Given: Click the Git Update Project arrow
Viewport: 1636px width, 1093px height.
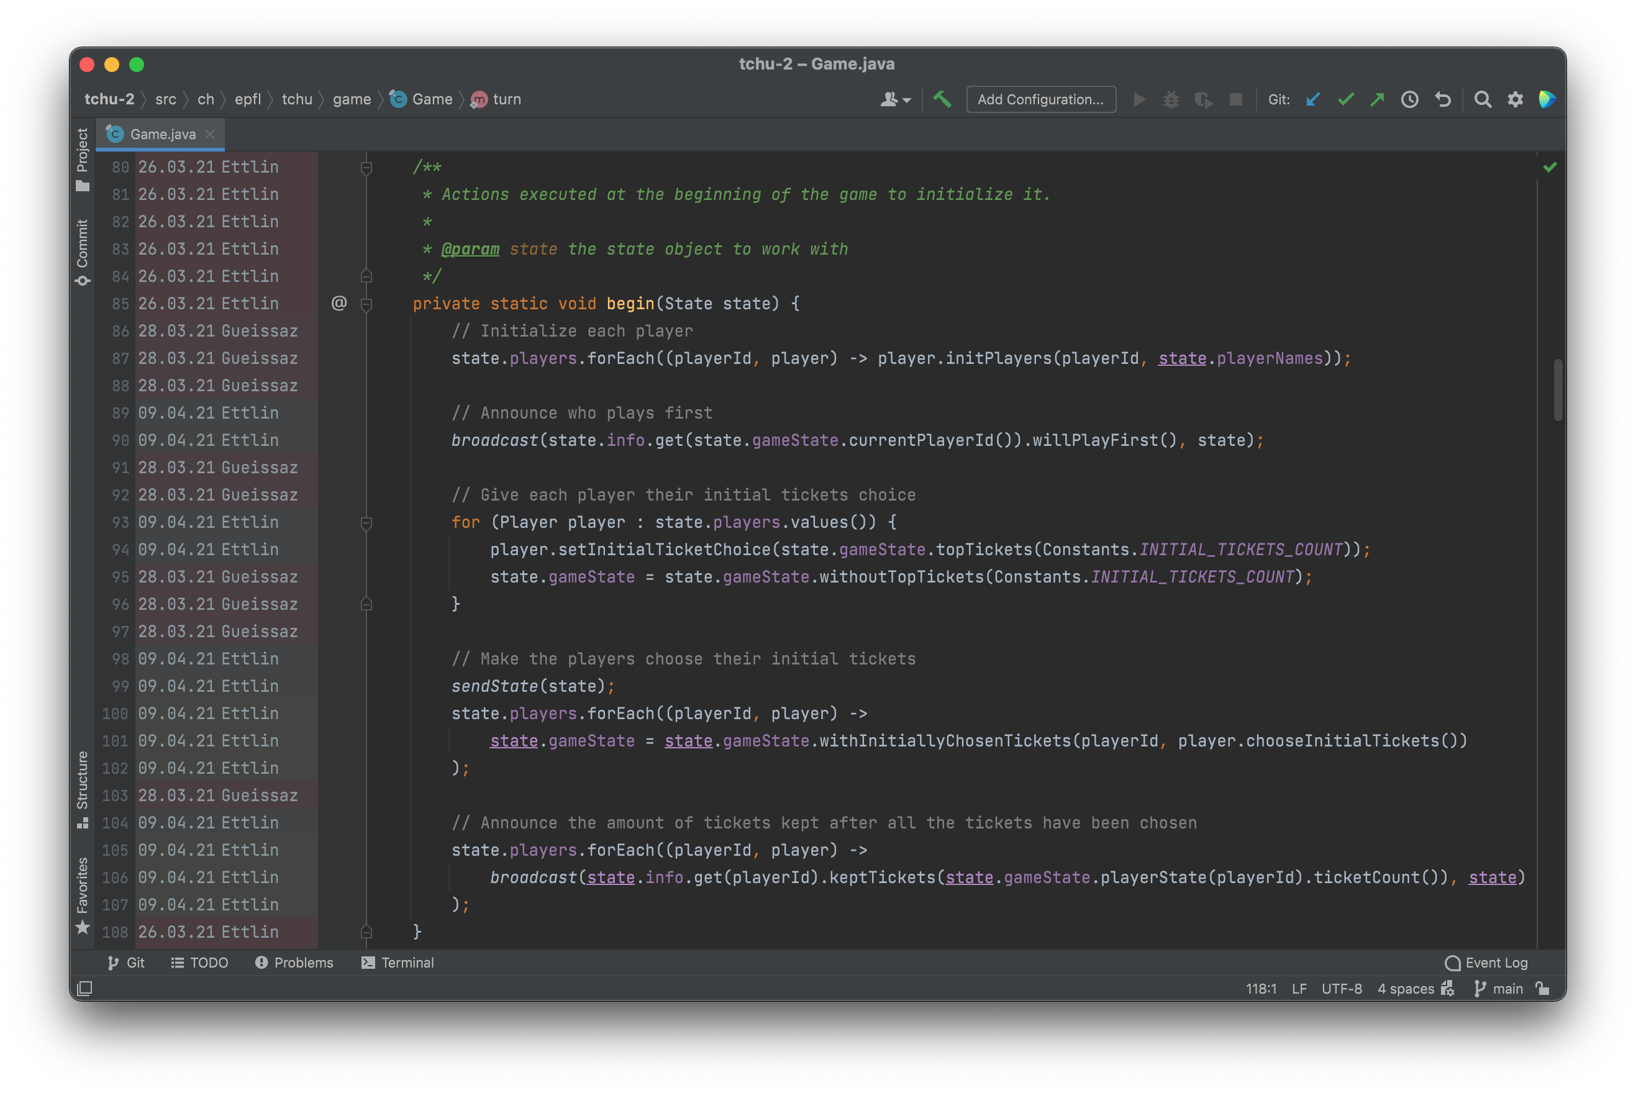Looking at the screenshot, I should coord(1313,100).
